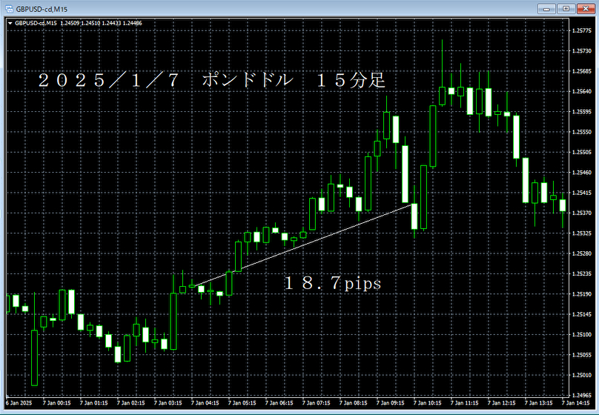Click the chart window icon in title bar
This screenshot has height=415, width=599.
pyautogui.click(x=8, y=8)
